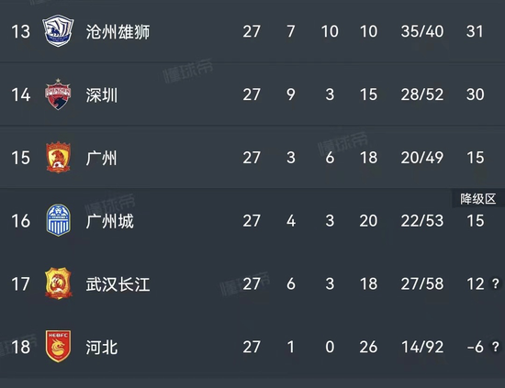The image size is (505, 388).
Task: Open the 武汉长江 team name
Action: 118,284
